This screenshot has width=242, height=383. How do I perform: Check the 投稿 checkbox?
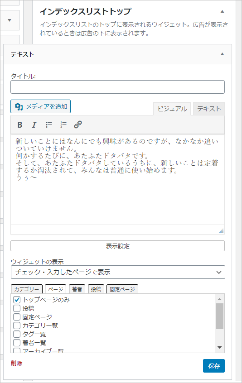[17, 308]
